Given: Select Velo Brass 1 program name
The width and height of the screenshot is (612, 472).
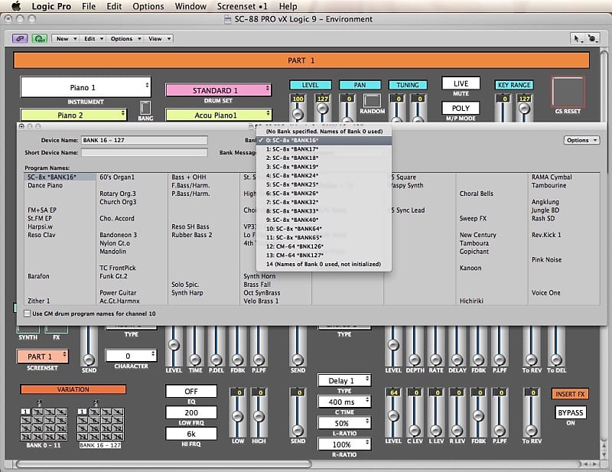Looking at the screenshot, I should 261,301.
